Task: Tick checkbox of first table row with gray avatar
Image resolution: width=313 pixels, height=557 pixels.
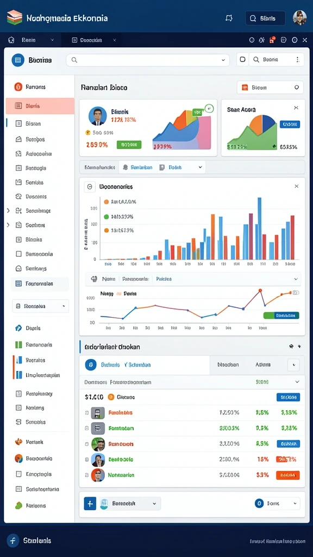Action: click(x=87, y=413)
